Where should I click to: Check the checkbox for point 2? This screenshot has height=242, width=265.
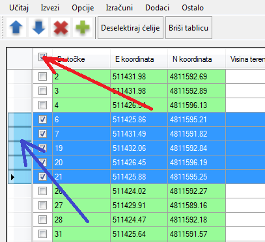[42, 76]
